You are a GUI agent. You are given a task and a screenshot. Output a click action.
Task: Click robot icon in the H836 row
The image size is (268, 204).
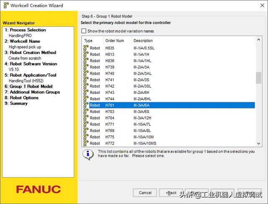click(86, 61)
